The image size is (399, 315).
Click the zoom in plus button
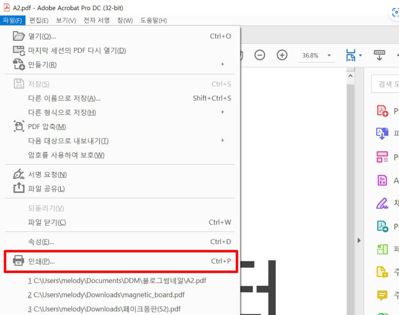coord(282,55)
